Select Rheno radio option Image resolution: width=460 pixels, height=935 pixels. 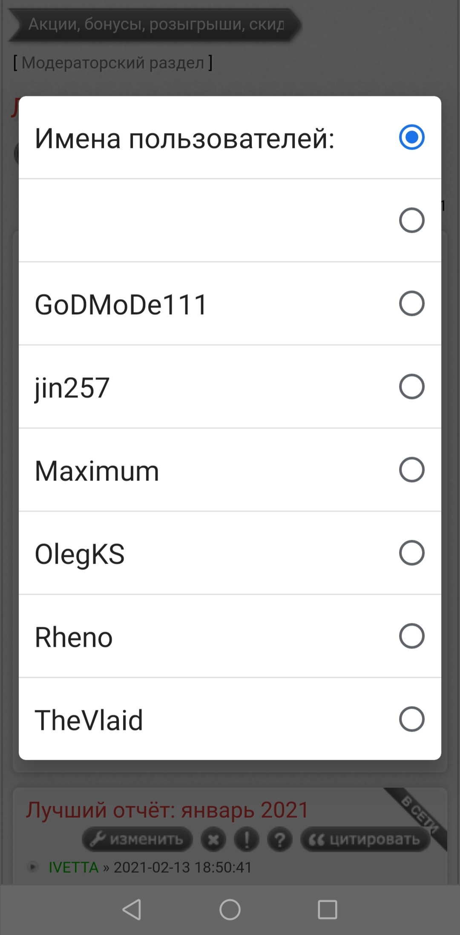point(411,636)
